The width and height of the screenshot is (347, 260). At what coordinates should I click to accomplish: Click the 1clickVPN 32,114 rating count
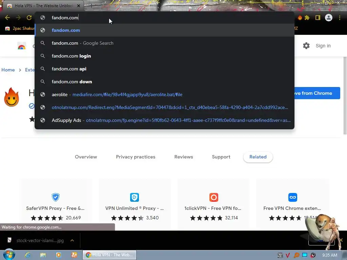231,218
